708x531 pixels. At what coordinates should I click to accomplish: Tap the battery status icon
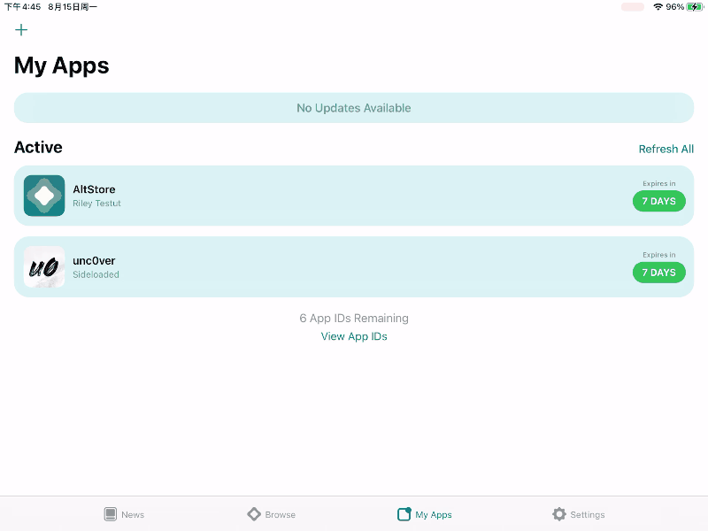coord(695,7)
